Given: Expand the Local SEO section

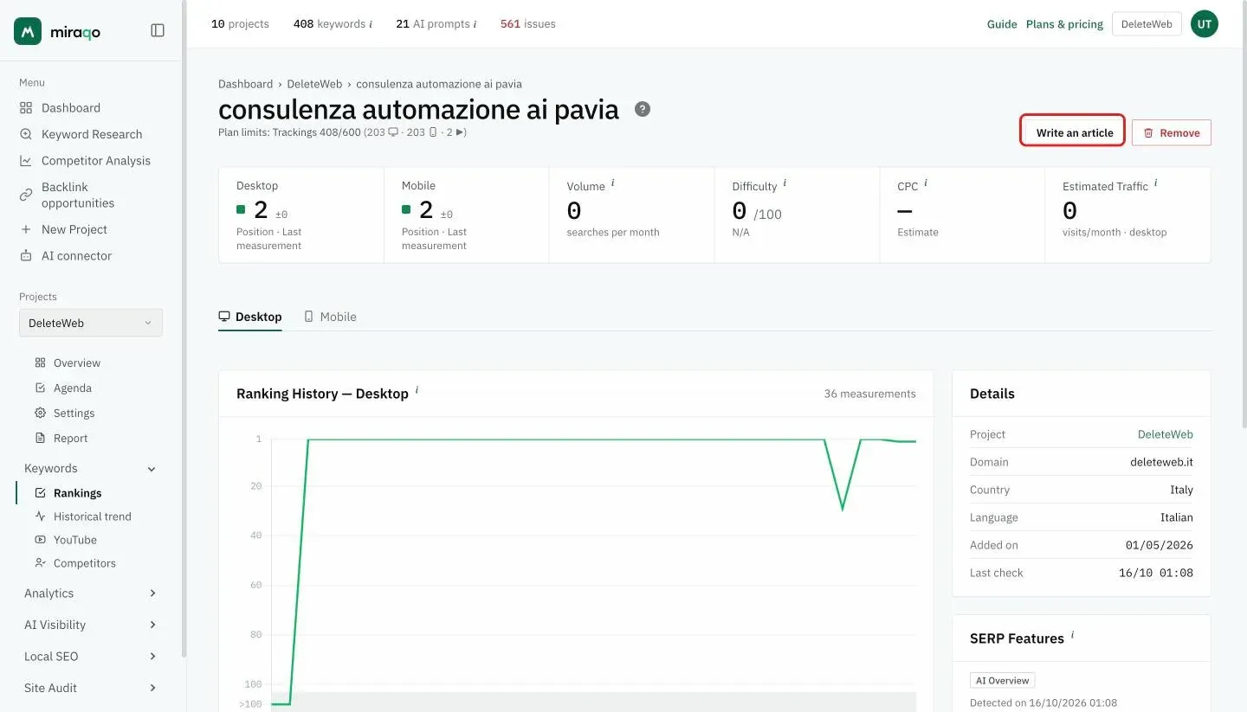Looking at the screenshot, I should click(152, 657).
